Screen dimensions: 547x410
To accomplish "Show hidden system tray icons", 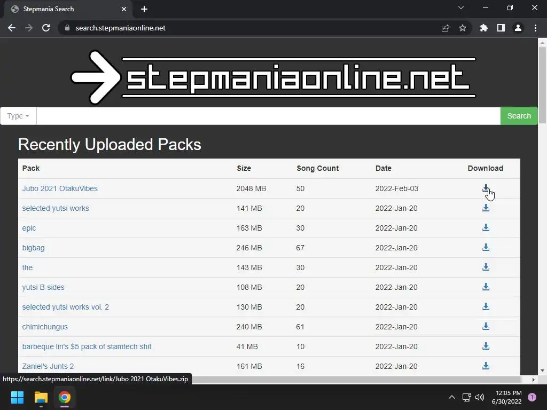I will (x=451, y=397).
